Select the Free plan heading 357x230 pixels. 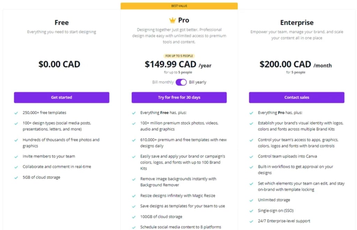(61, 22)
